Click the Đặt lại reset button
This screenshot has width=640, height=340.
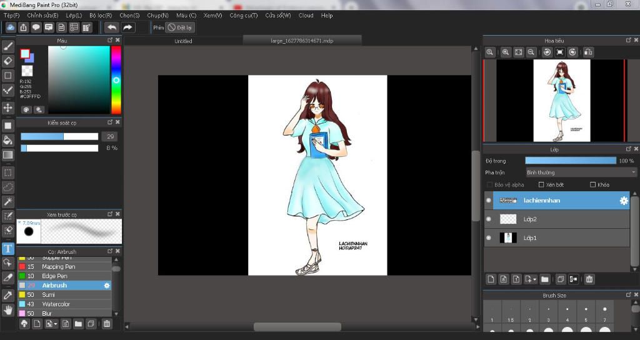(179, 27)
